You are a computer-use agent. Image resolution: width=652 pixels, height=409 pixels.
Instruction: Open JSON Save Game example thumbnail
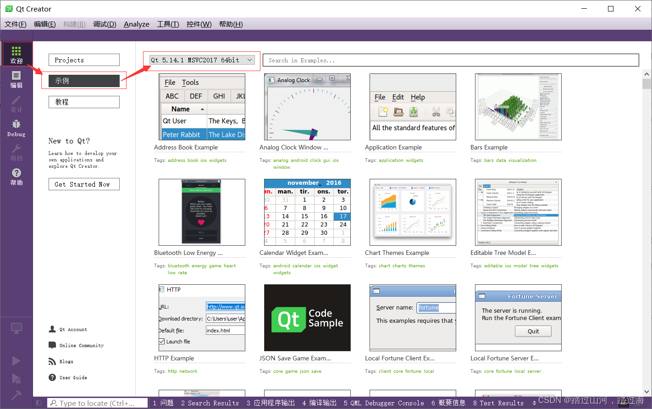(307, 318)
